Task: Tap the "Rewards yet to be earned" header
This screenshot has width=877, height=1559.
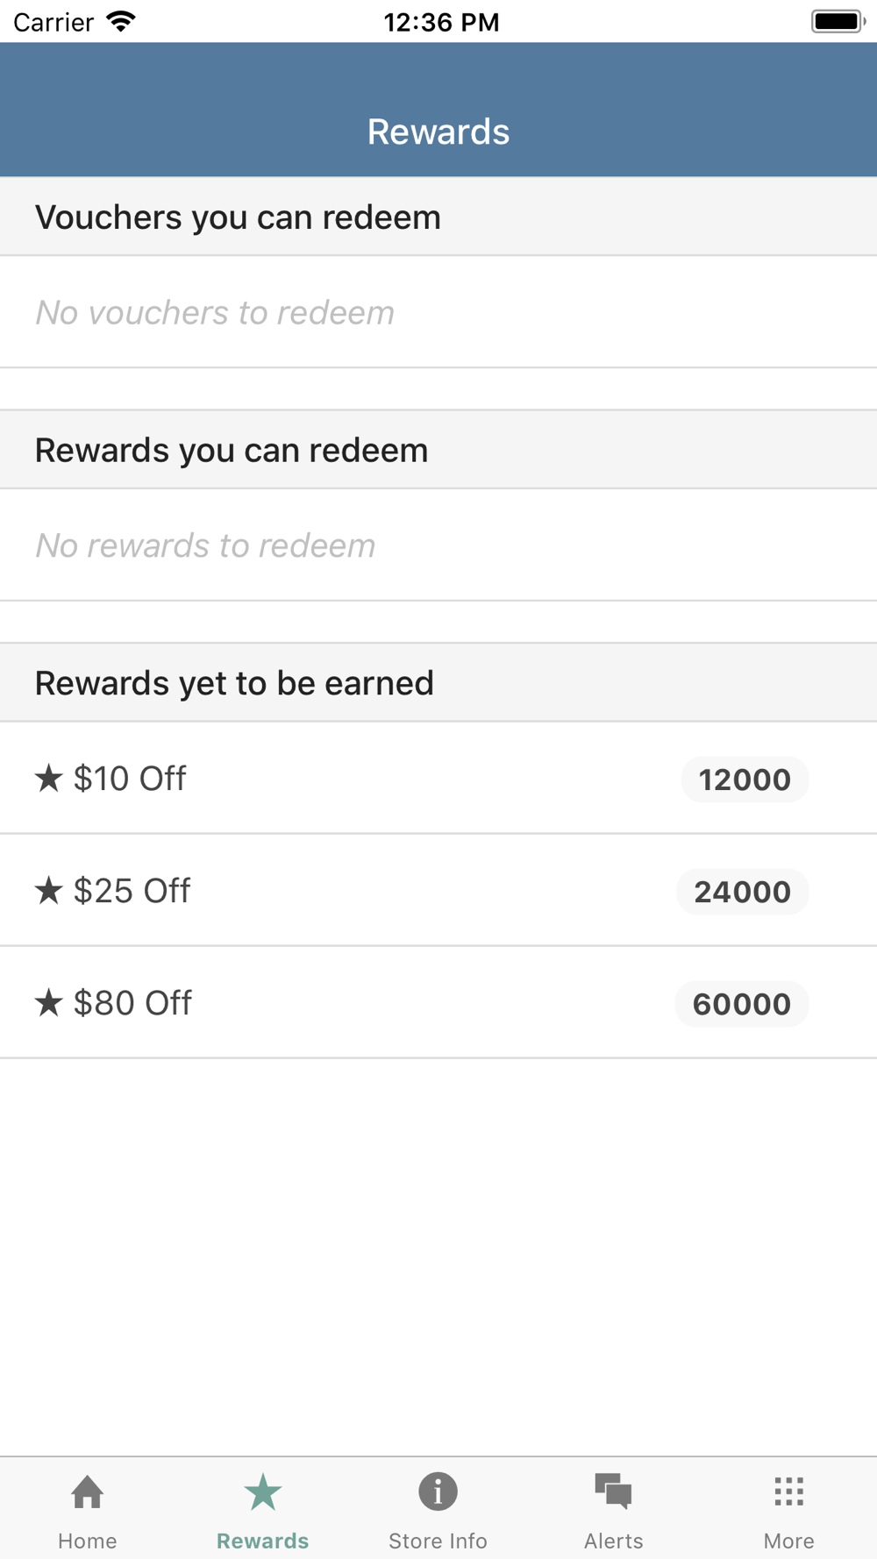Action: pos(234,683)
